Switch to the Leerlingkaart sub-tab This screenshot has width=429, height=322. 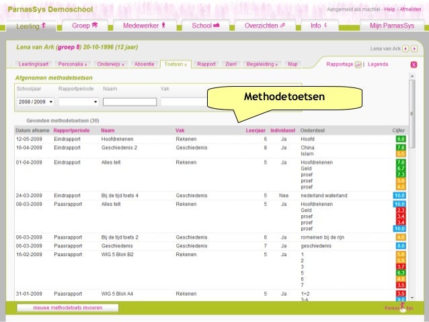pos(34,65)
